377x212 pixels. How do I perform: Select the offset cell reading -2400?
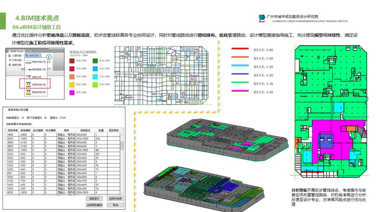click(25, 135)
